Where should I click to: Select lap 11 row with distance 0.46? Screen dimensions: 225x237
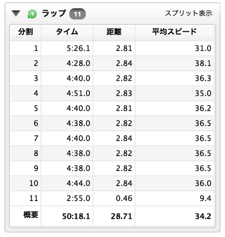click(112, 198)
